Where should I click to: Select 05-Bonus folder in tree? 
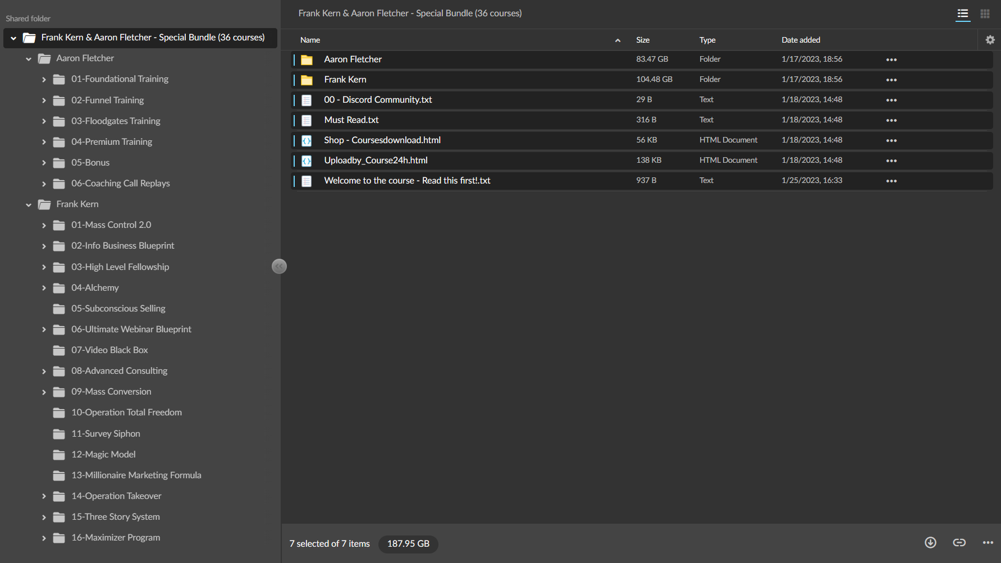coord(90,162)
